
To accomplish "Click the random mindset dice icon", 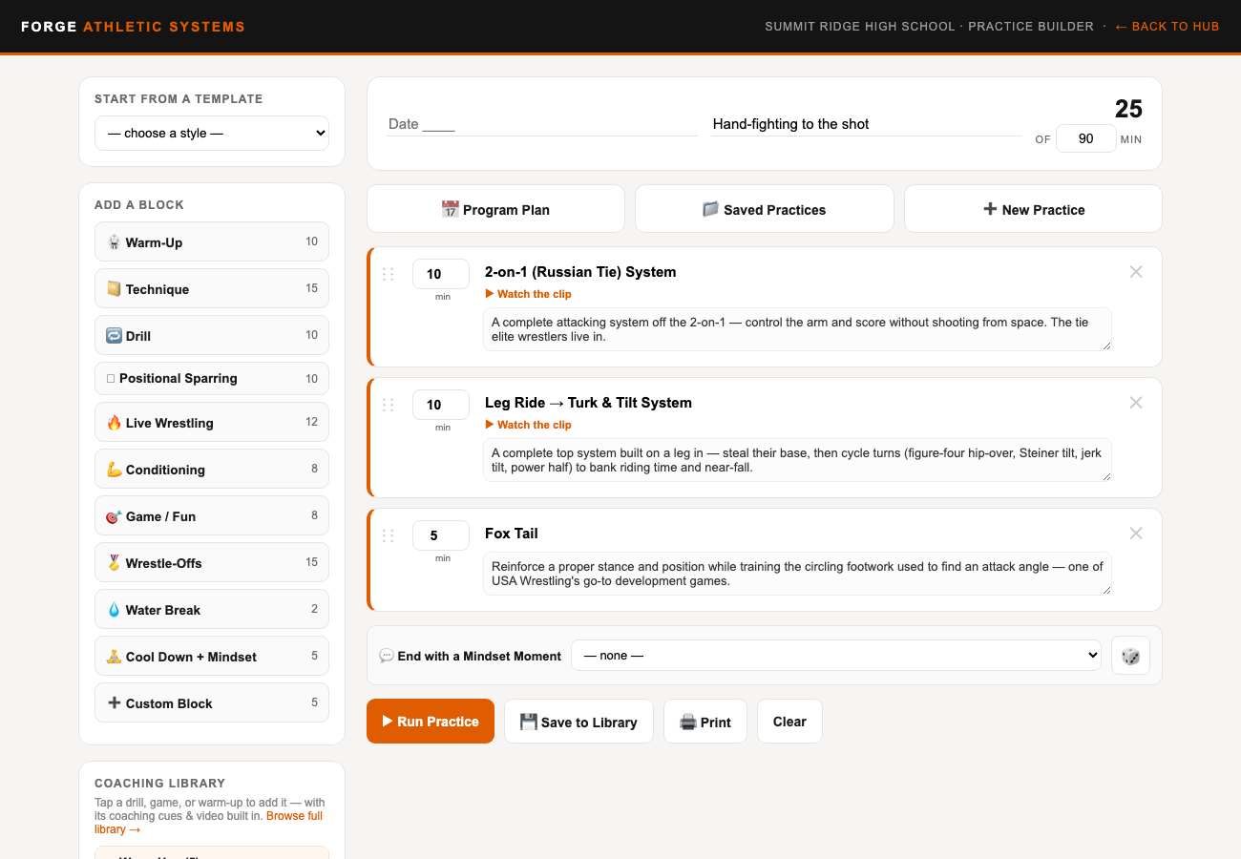I will coord(1130,656).
